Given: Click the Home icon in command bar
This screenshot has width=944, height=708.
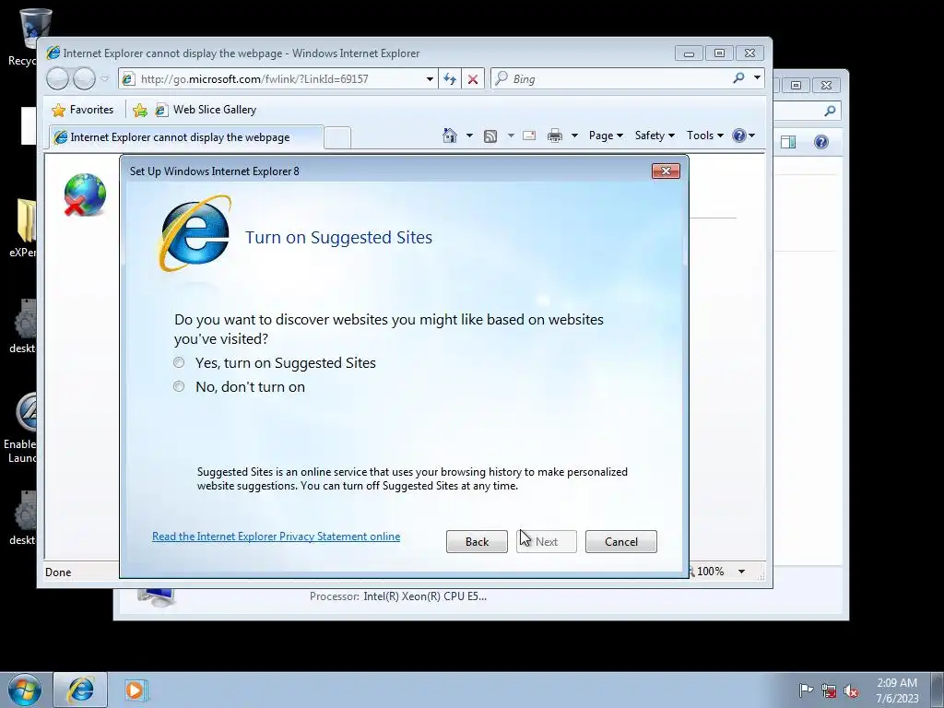Looking at the screenshot, I should point(450,136).
